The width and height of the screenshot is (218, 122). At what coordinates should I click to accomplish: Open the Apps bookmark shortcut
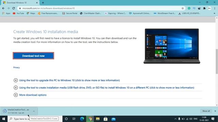tap(6, 13)
